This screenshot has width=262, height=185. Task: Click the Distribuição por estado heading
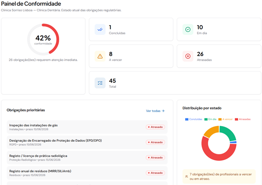coord(202,108)
